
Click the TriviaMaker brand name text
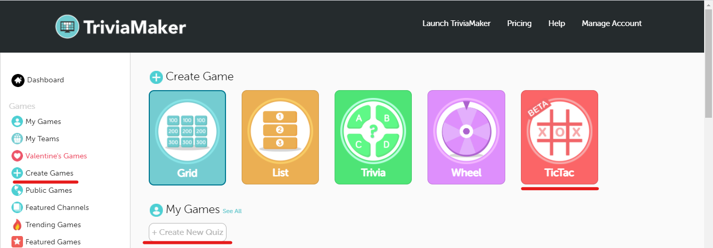coord(134,27)
